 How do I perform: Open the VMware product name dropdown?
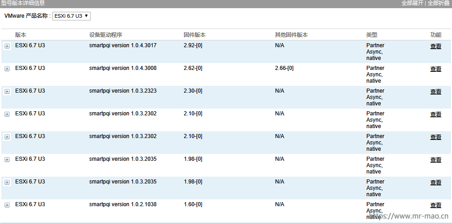click(x=71, y=16)
